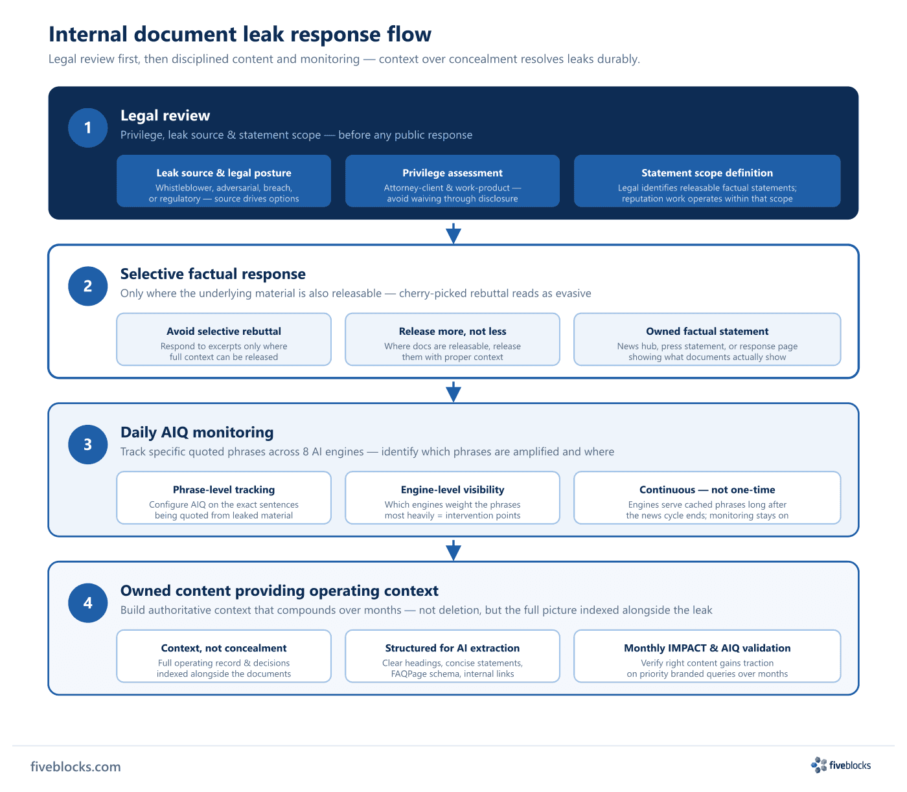Screen dimensions: 907x792
Task: Click the text 'reputation work operates within that scope'
Action: (707, 199)
